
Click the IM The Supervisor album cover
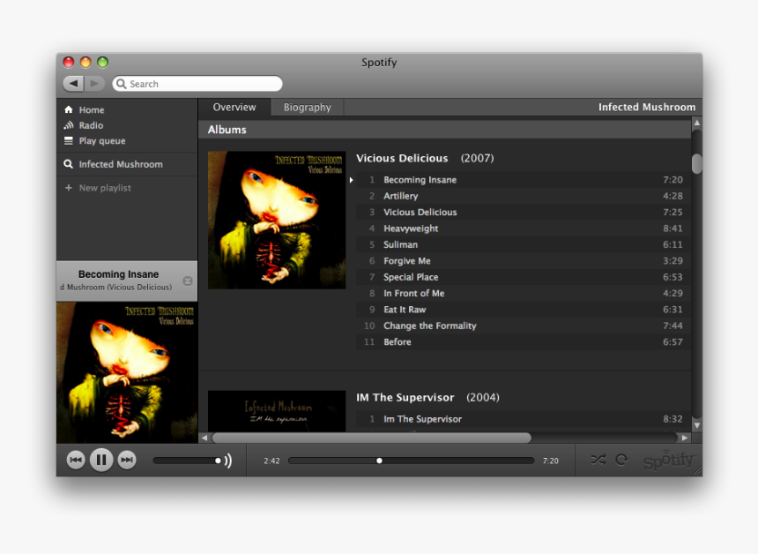pos(277,411)
